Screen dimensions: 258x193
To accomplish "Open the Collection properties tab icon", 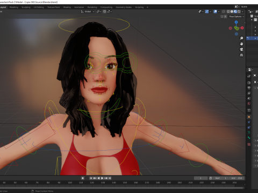I will tap(249, 110).
